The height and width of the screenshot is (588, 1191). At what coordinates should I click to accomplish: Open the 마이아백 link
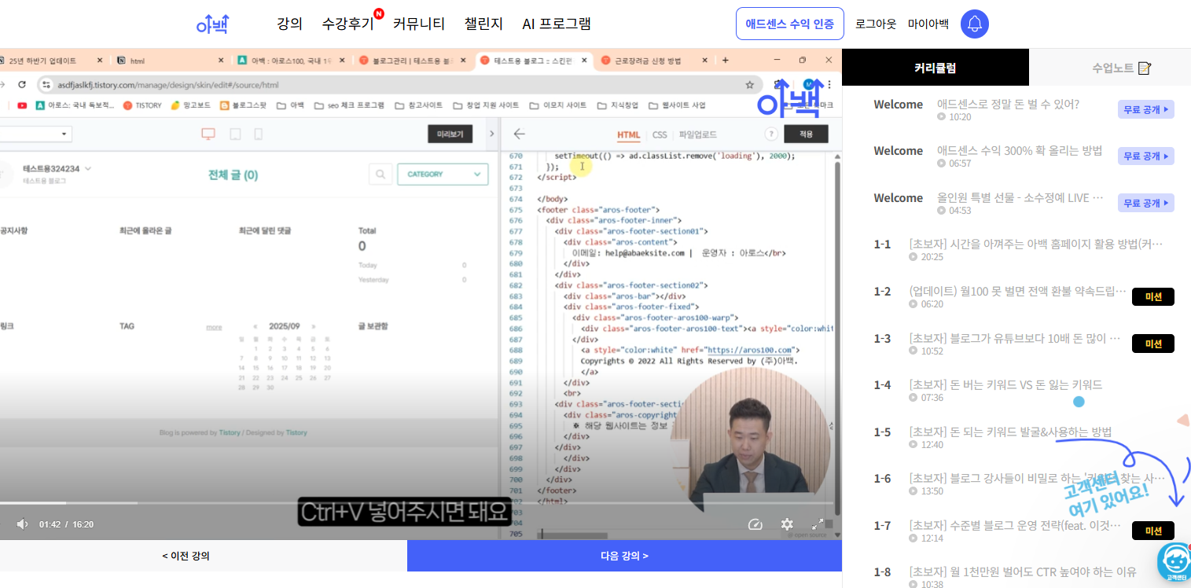pos(928,24)
